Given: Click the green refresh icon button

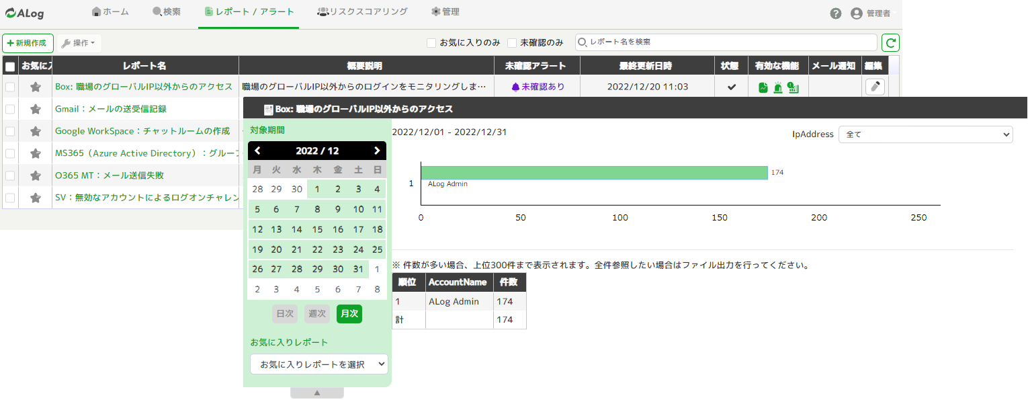Looking at the screenshot, I should (x=891, y=43).
